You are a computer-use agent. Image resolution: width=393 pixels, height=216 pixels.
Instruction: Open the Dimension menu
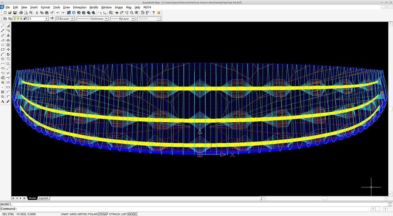tap(79, 7)
